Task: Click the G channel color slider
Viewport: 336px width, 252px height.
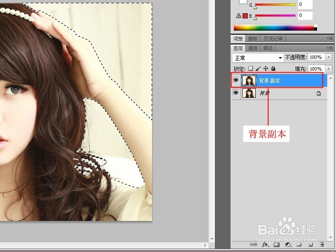Action: tap(275, 5)
